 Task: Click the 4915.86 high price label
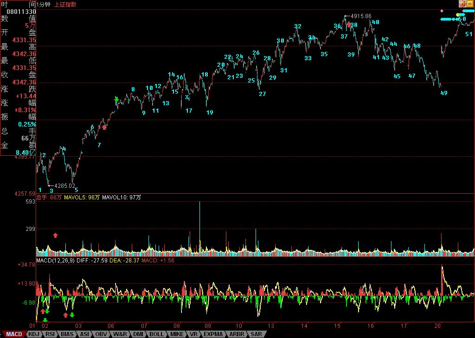click(x=361, y=16)
